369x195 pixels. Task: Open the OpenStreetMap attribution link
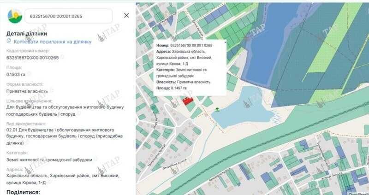point(358,194)
